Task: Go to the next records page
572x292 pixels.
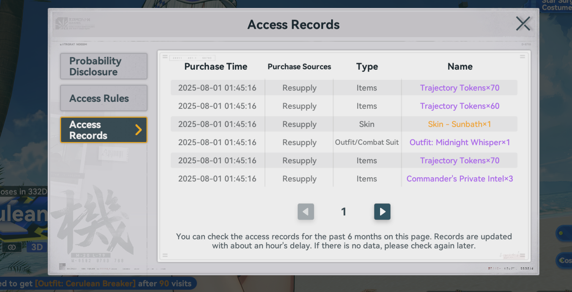Action: coord(382,212)
